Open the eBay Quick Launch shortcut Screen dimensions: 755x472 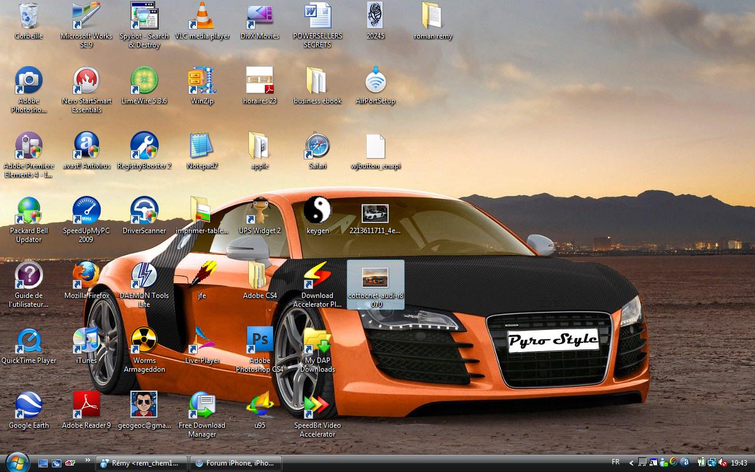click(x=70, y=463)
